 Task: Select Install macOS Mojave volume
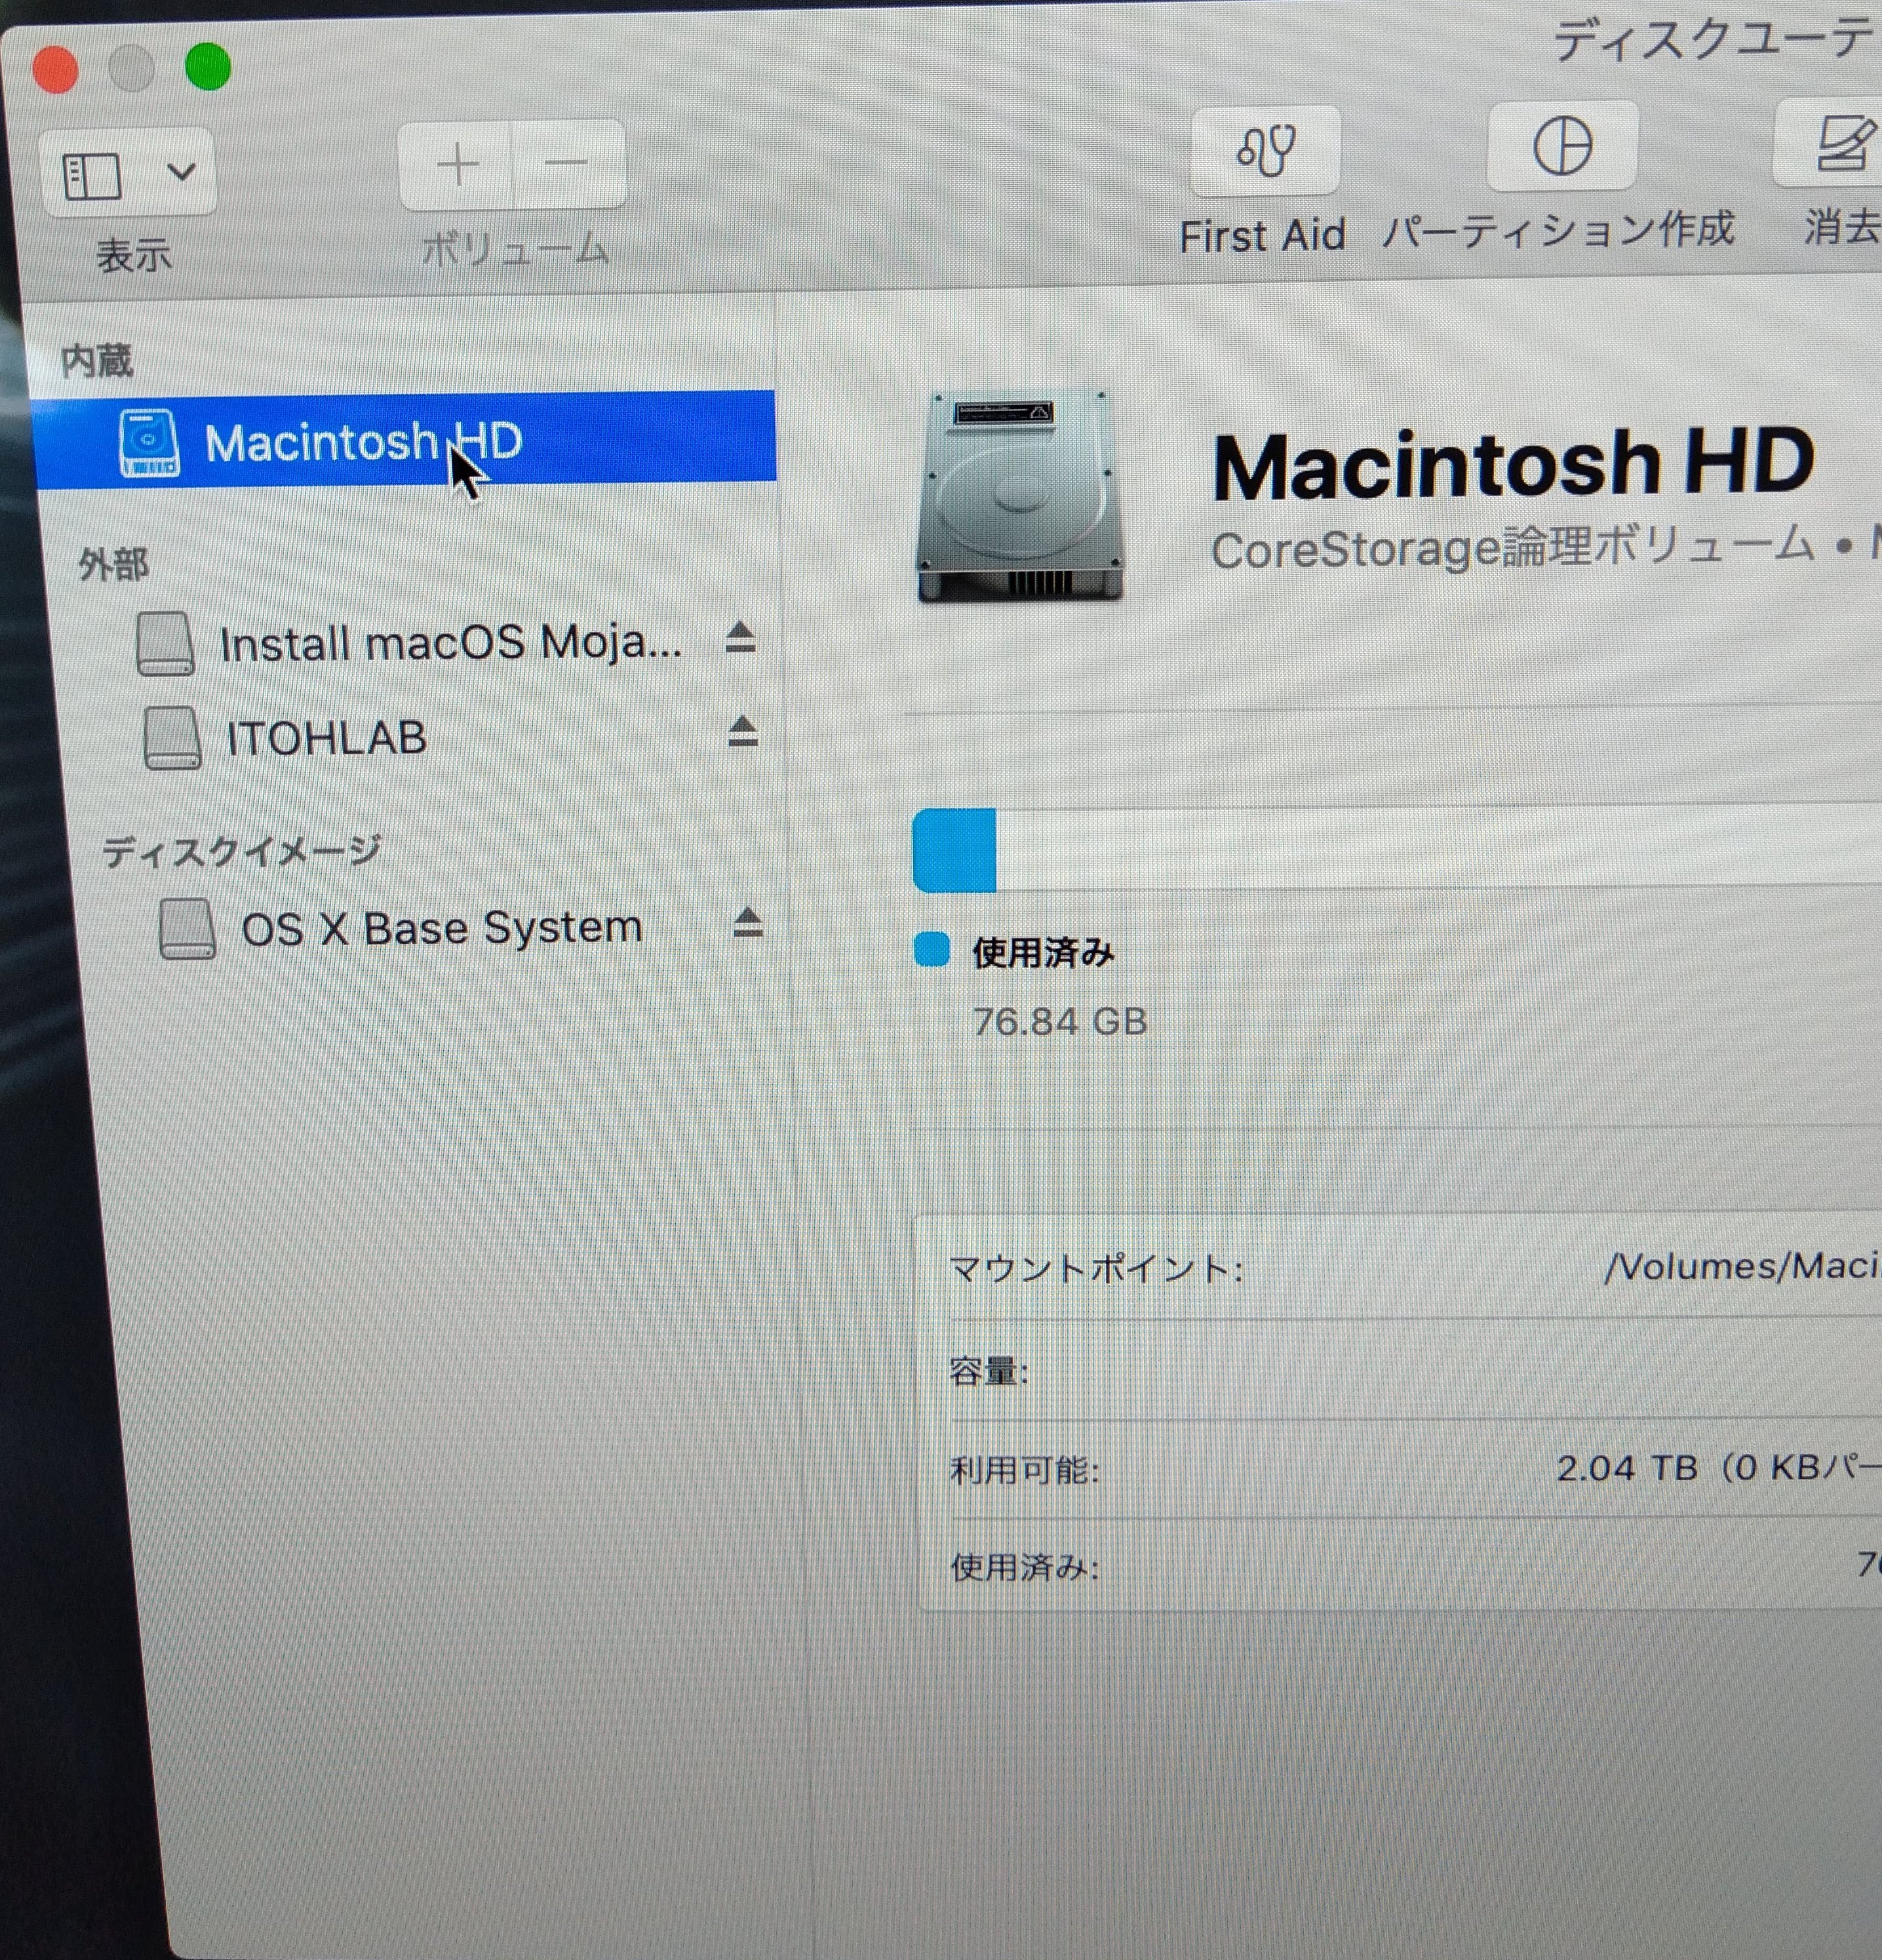click(450, 642)
